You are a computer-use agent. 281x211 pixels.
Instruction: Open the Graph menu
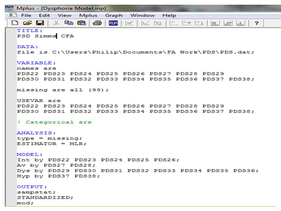(x=114, y=15)
